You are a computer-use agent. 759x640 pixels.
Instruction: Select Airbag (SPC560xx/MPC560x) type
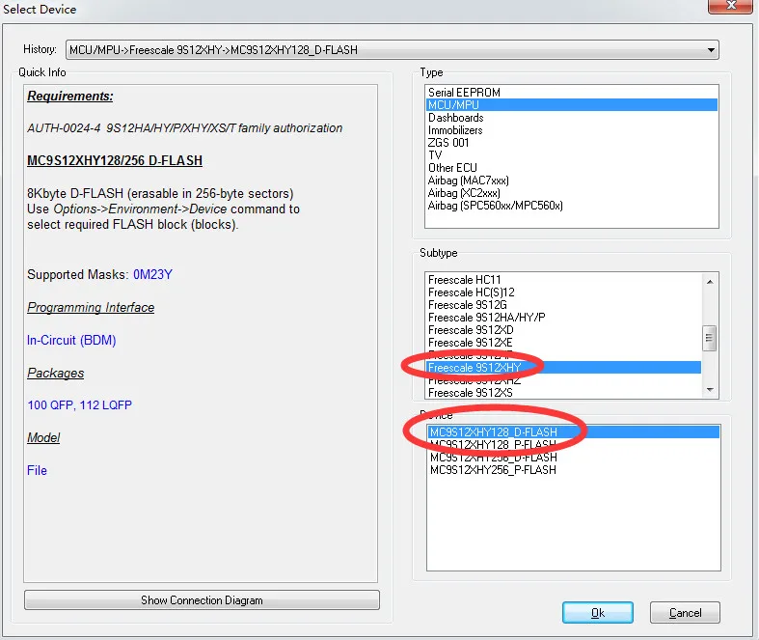coord(571,206)
